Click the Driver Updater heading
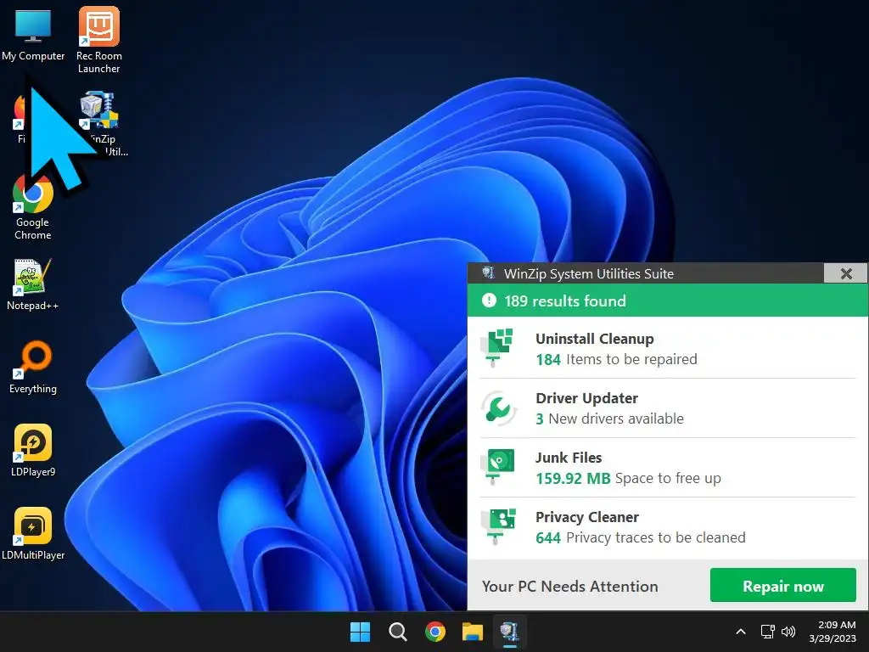The width and height of the screenshot is (869, 652). pos(587,398)
